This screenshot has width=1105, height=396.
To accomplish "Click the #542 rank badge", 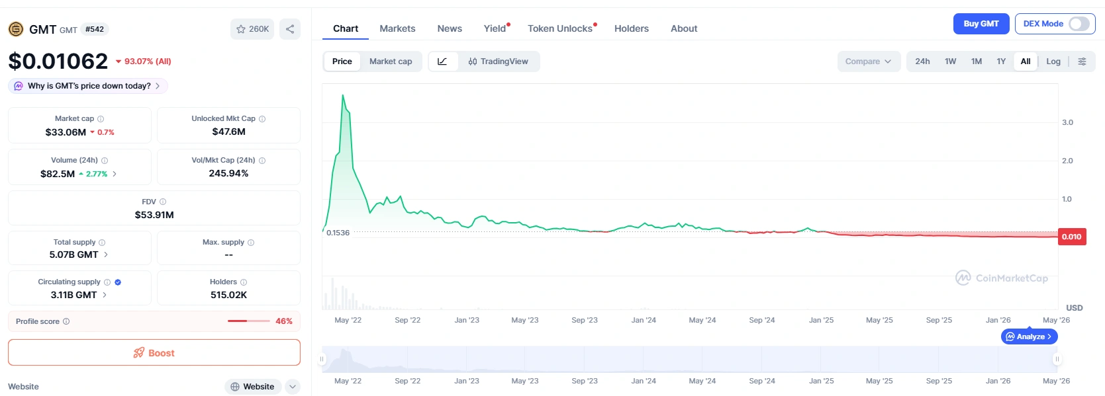I will pyautogui.click(x=95, y=29).
